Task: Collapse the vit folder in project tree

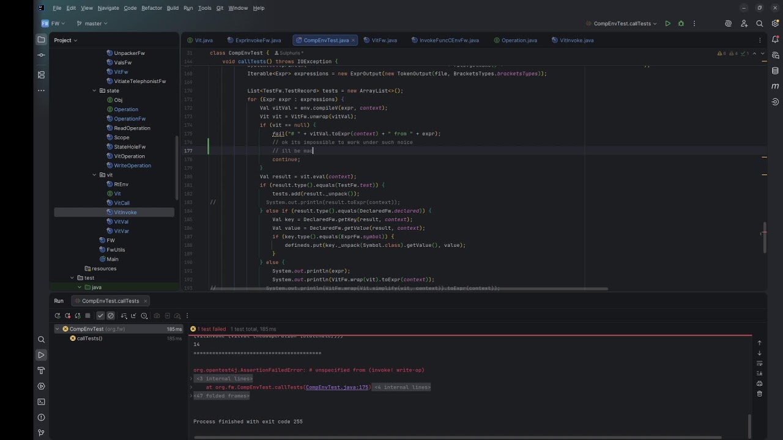Action: pos(94,175)
